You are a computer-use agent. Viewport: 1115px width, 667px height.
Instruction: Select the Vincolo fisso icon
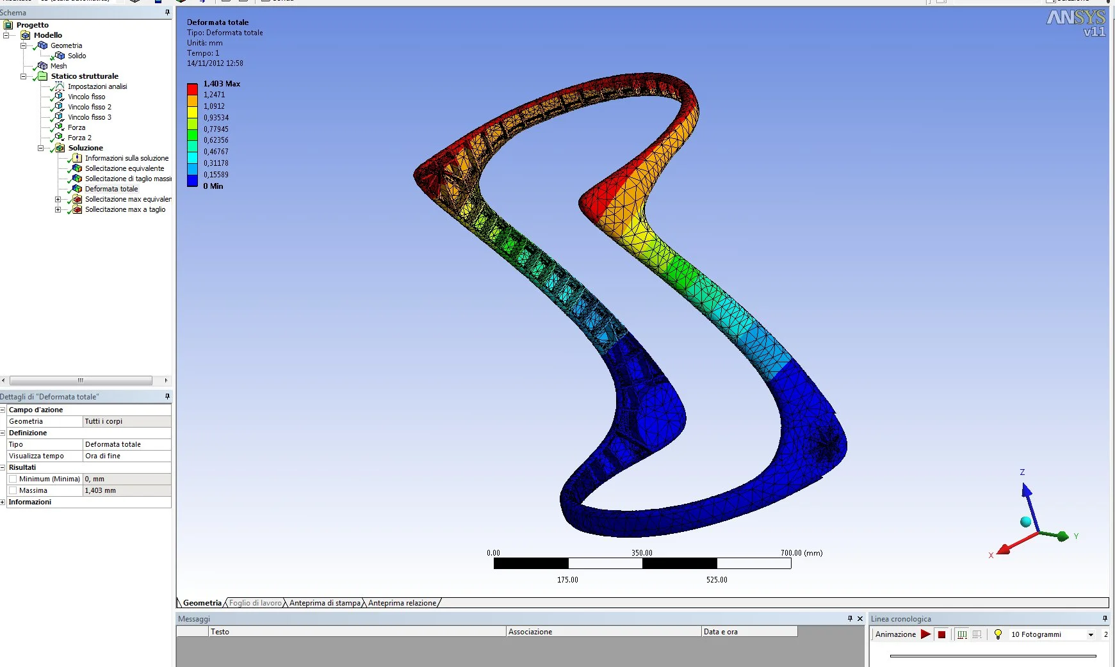(x=60, y=97)
